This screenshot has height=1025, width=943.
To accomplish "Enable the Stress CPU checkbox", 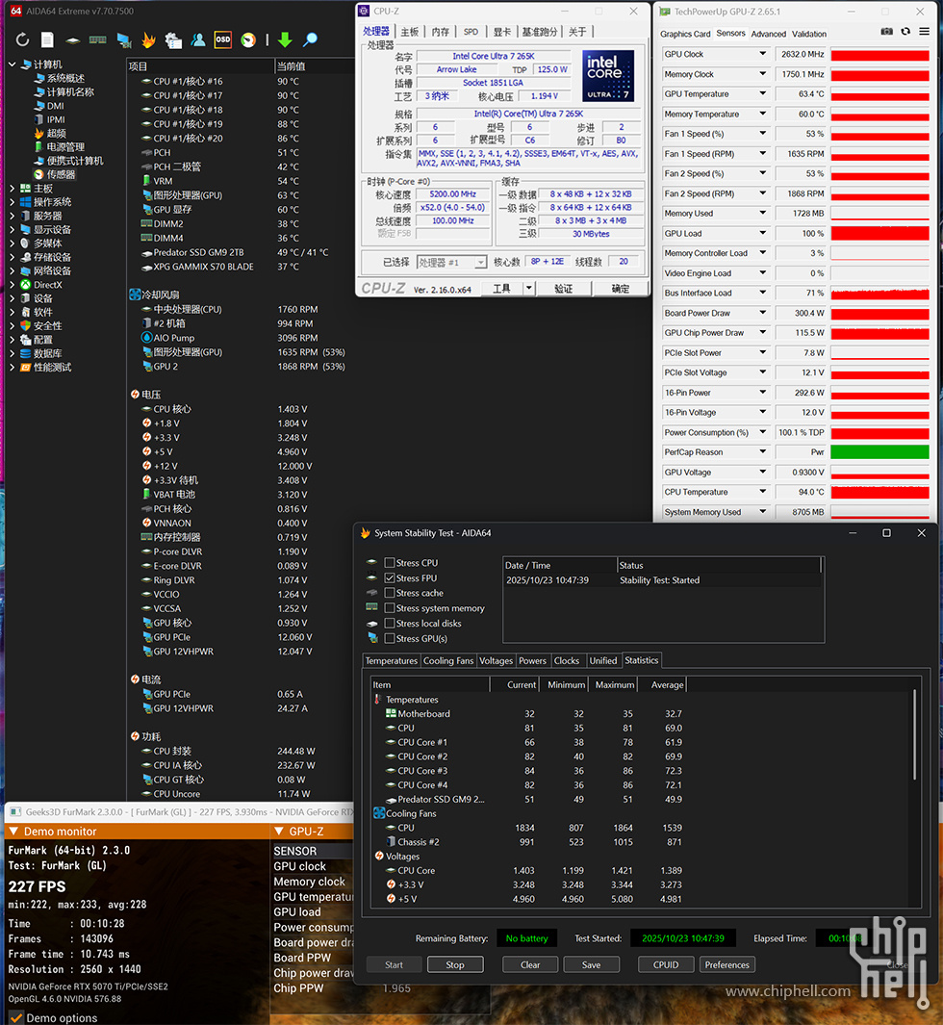I will (390, 563).
